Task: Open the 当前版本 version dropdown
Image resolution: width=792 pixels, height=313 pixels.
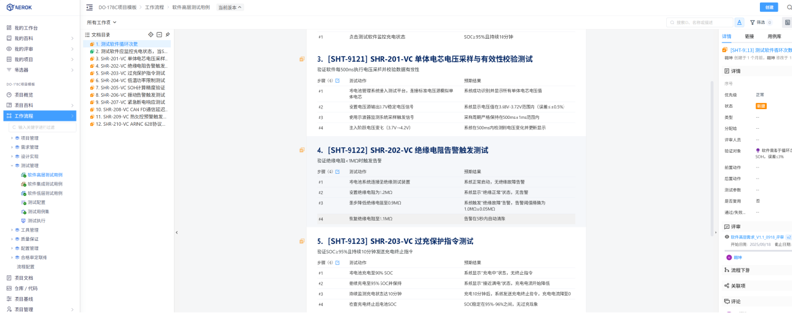Action: pyautogui.click(x=230, y=7)
